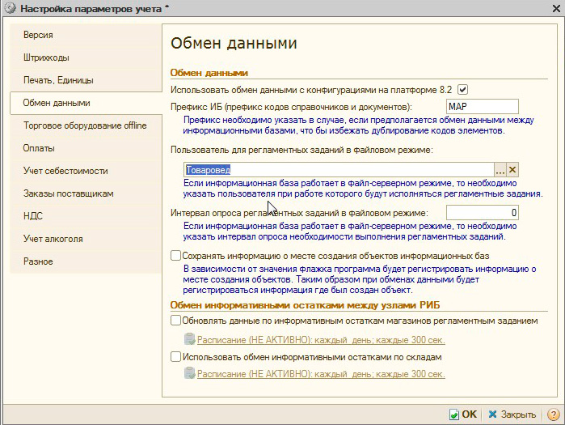Open the Учет алкоголя section

(x=53, y=239)
